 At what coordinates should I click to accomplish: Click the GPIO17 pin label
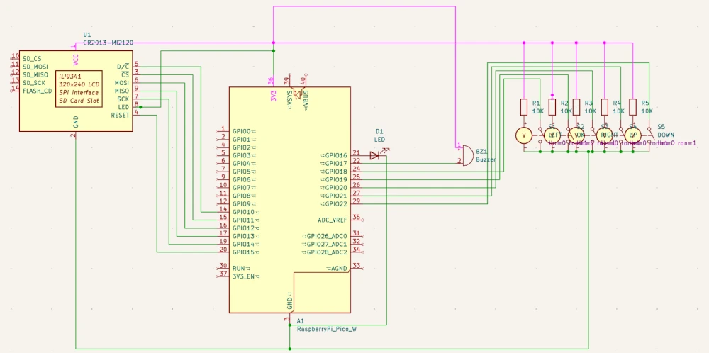[336, 164]
